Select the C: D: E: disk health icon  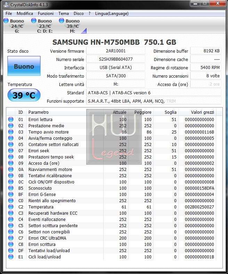[x=34, y=20]
